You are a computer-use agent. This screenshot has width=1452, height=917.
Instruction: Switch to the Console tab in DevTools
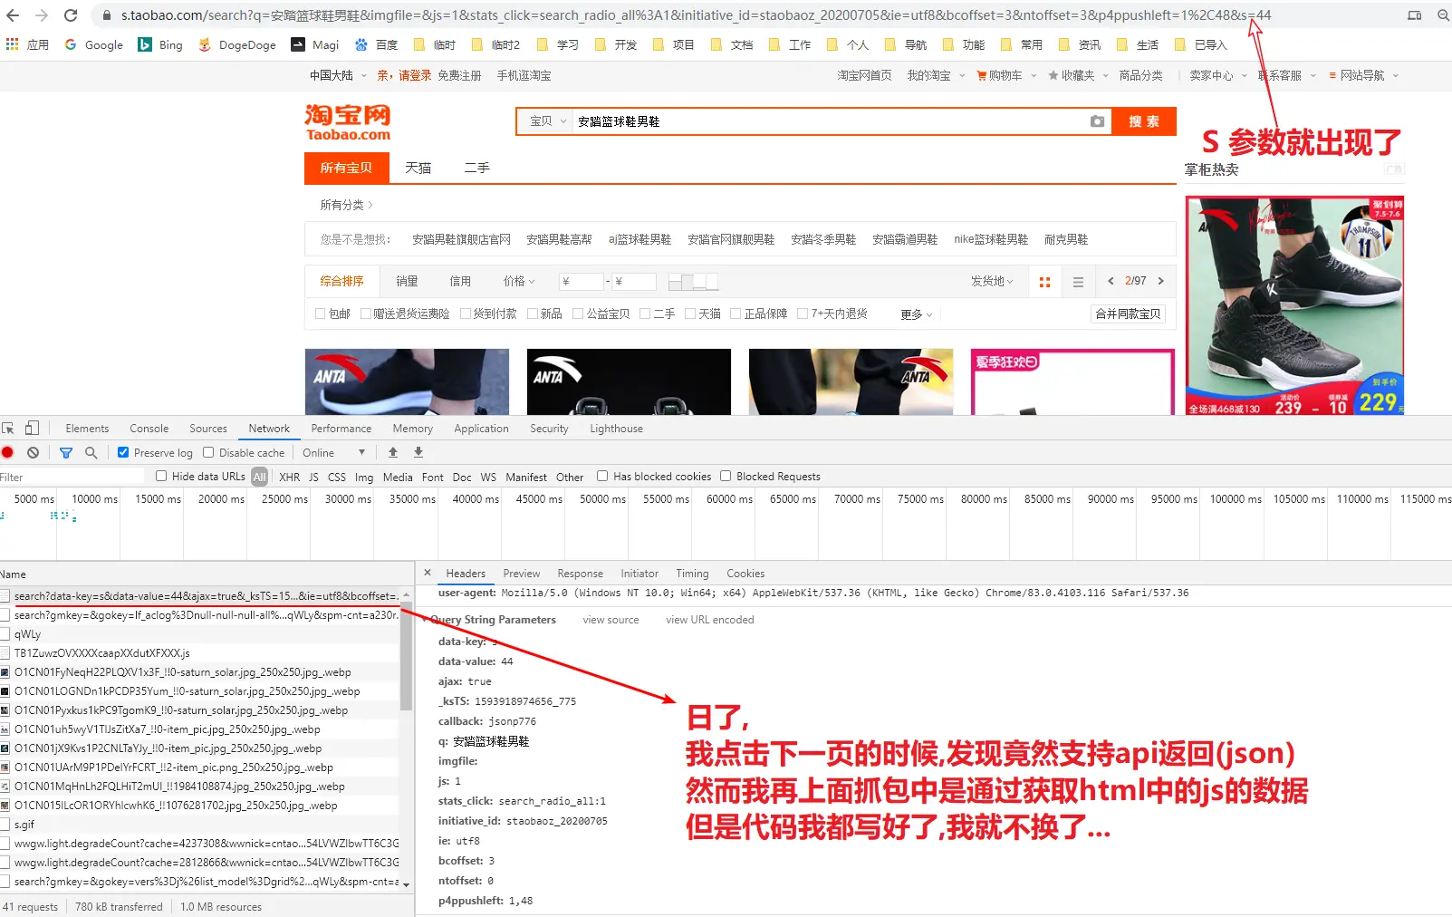pyautogui.click(x=149, y=428)
